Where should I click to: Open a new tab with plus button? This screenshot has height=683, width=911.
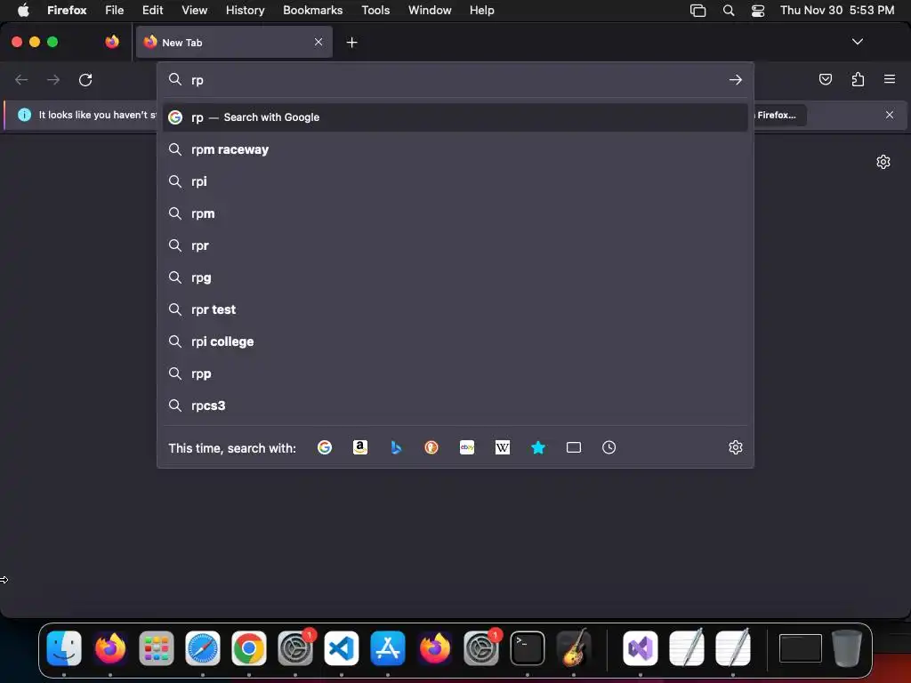click(351, 43)
